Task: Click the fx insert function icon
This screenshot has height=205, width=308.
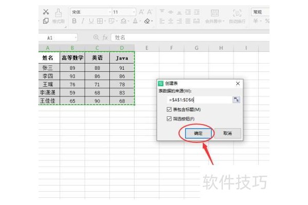Action: pos(105,37)
